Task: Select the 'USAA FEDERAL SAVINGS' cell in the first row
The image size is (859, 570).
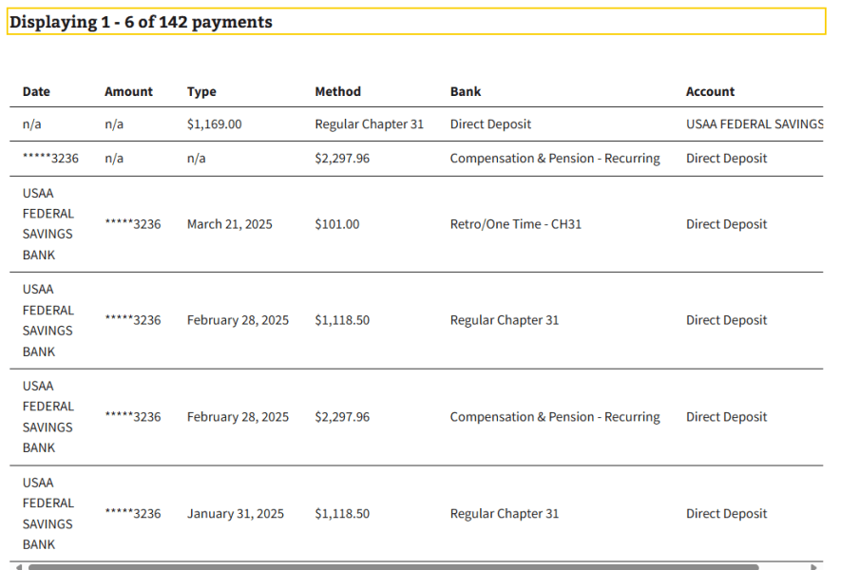Action: click(x=754, y=124)
